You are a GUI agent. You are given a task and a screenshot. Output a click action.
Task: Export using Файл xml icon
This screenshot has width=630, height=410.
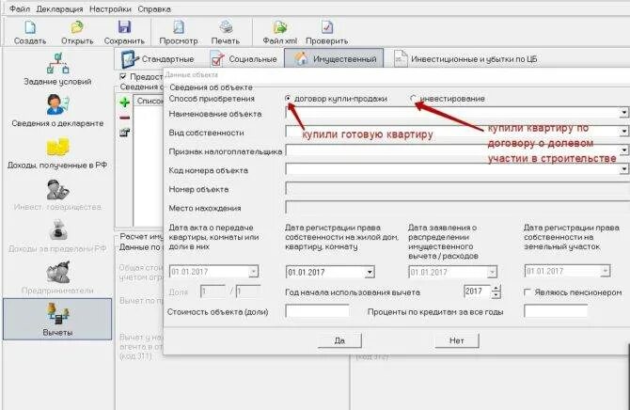point(279,27)
